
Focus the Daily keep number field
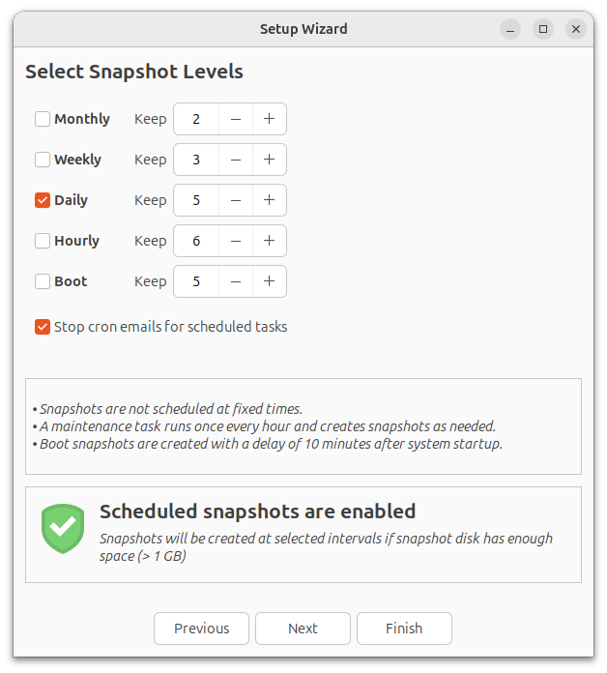click(196, 200)
